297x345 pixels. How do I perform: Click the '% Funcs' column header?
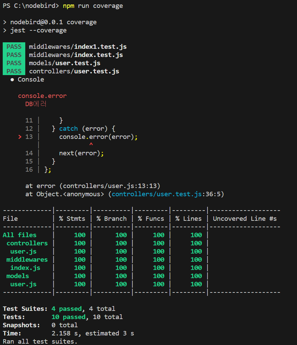pyautogui.click(x=151, y=219)
